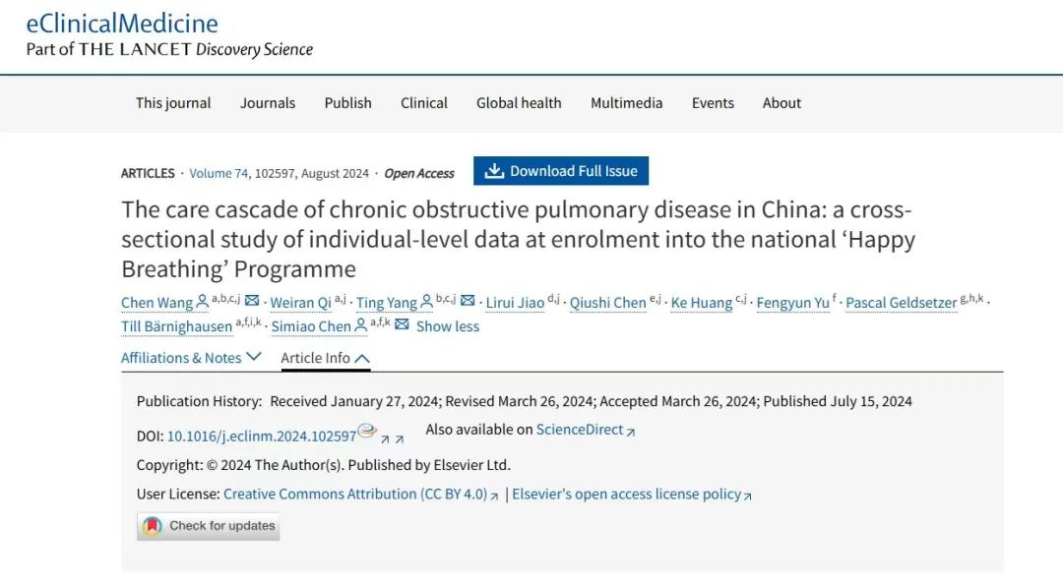Collapse the Article Info section
The width and height of the screenshot is (1063, 583).
click(325, 358)
